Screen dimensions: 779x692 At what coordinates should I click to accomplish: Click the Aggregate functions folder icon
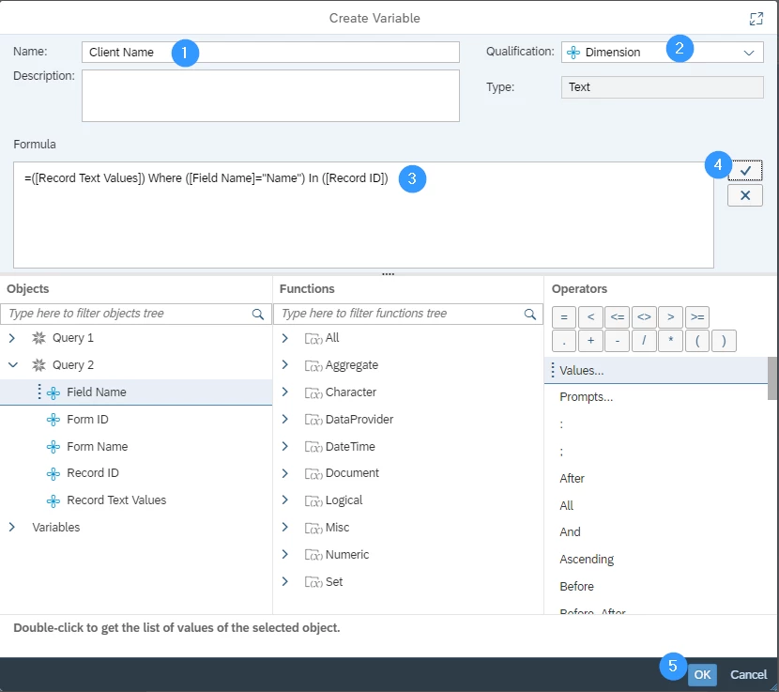pos(313,366)
